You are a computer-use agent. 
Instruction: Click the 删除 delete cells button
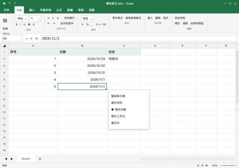click(158, 18)
